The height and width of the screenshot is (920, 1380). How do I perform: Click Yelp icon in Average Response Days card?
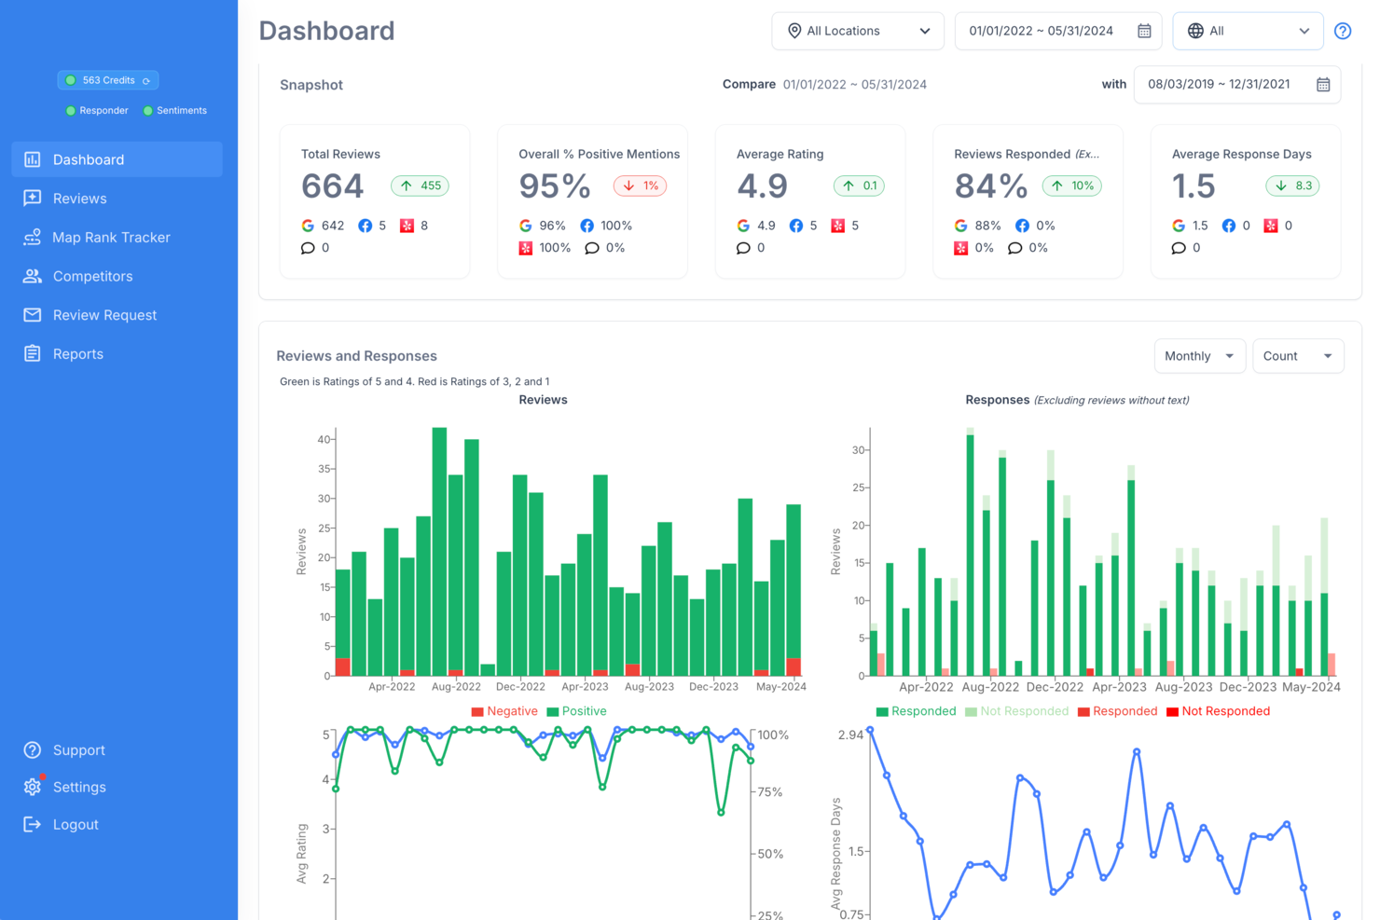pos(1270,226)
